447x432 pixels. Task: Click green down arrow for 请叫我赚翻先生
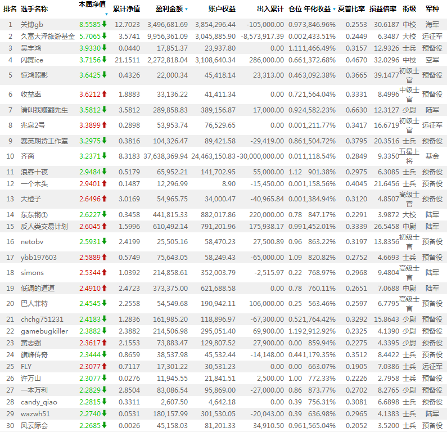105,110
